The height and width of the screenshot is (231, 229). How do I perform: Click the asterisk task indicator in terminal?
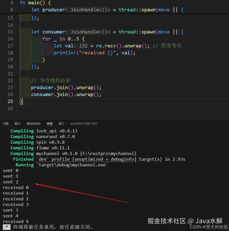[x=7, y=227]
